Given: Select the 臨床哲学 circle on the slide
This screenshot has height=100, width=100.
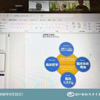Looking at the screenshot, I should (52, 64).
